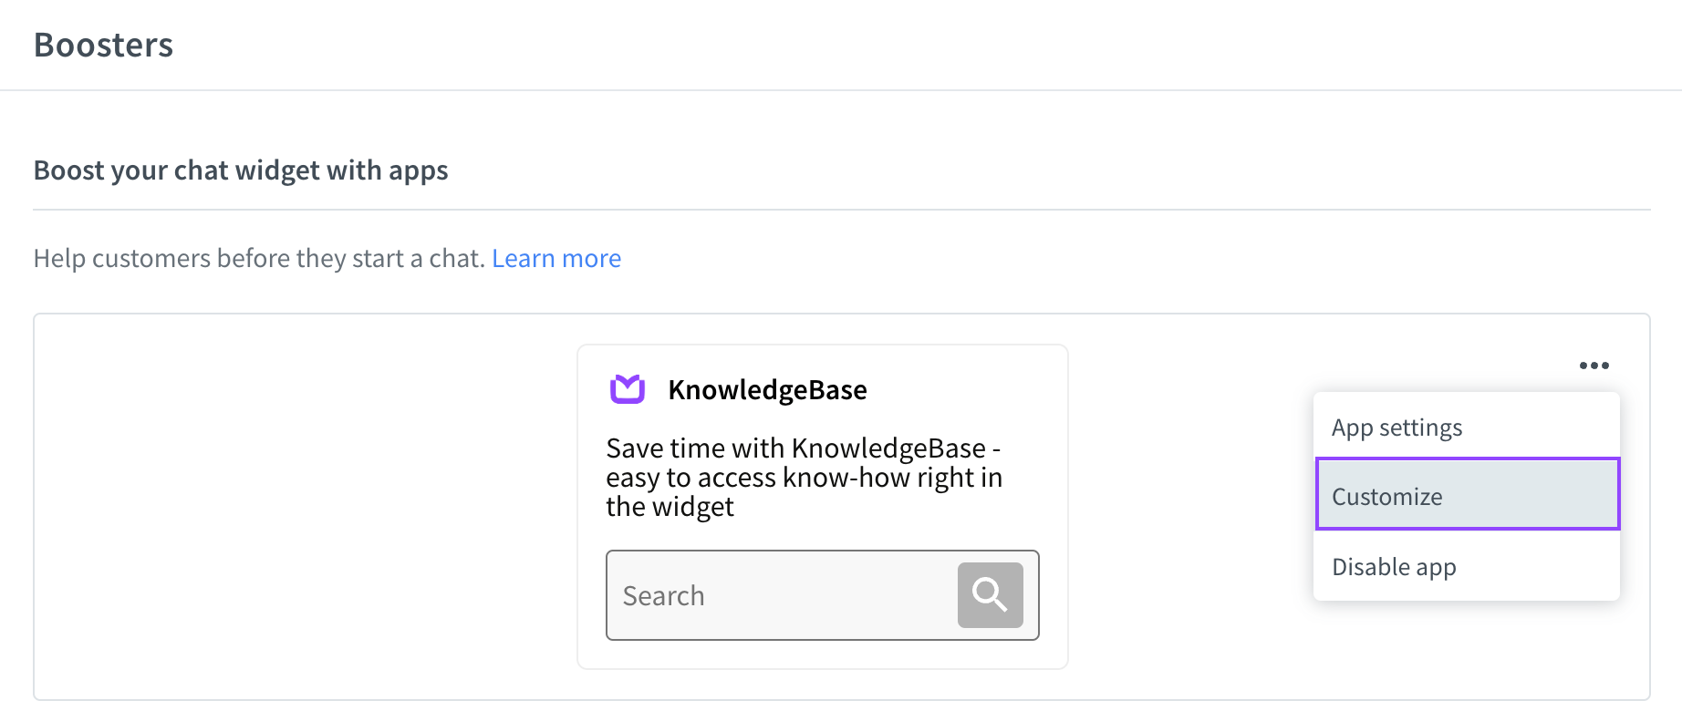The width and height of the screenshot is (1682, 711).
Task: Open the Learn more link
Action: pos(556,259)
